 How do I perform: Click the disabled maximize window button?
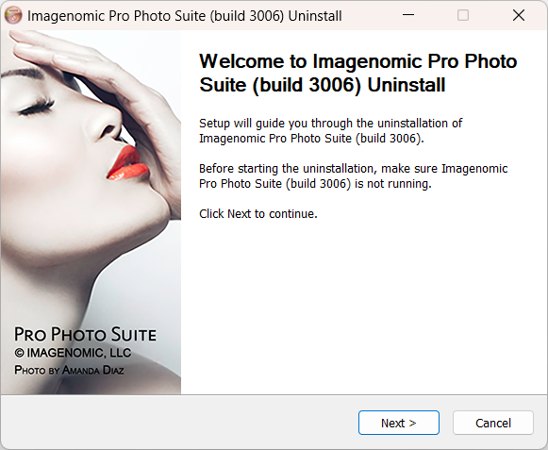(x=463, y=15)
